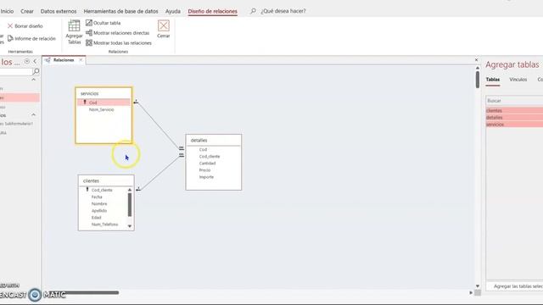Click clientes table scroll down arrow
This screenshot has width=543, height=305.
(130, 226)
